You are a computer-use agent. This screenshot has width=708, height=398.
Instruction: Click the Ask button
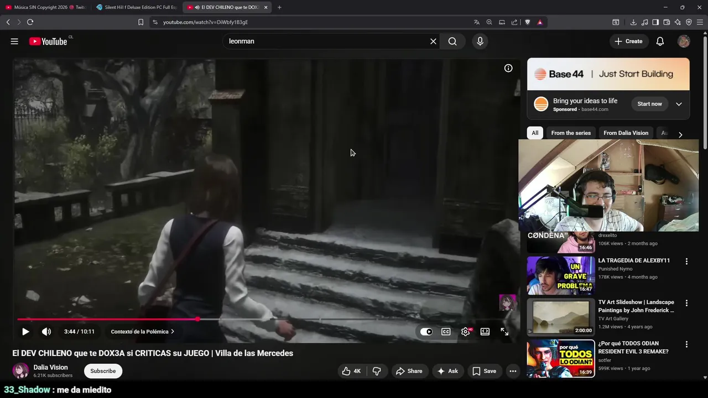coord(447,371)
